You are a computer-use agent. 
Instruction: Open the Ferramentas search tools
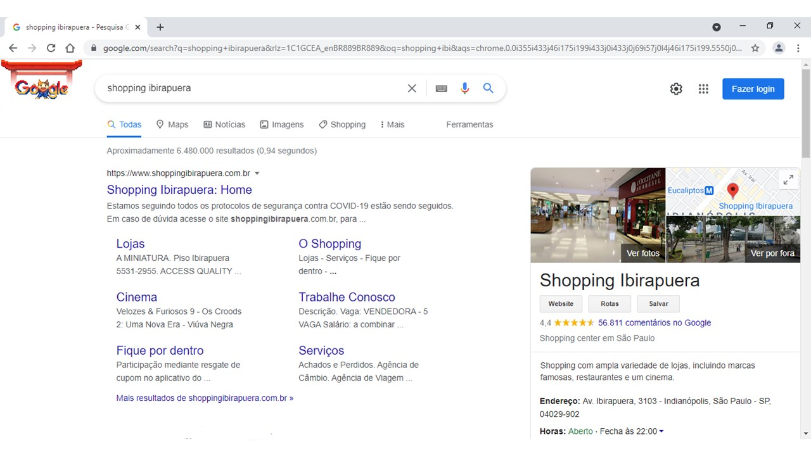[x=469, y=125]
